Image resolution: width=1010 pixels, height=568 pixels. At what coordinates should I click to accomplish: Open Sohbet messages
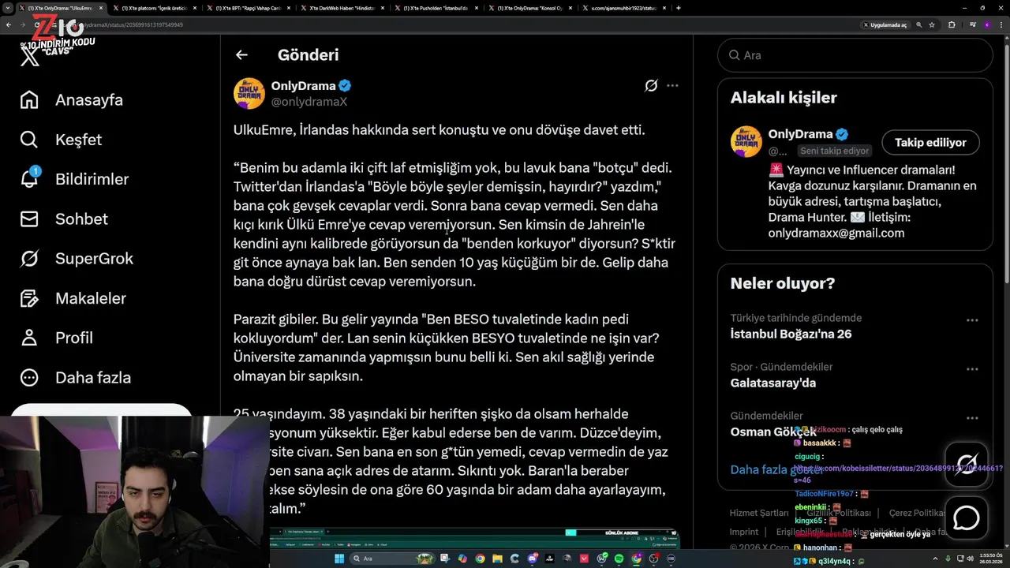pyautogui.click(x=64, y=219)
